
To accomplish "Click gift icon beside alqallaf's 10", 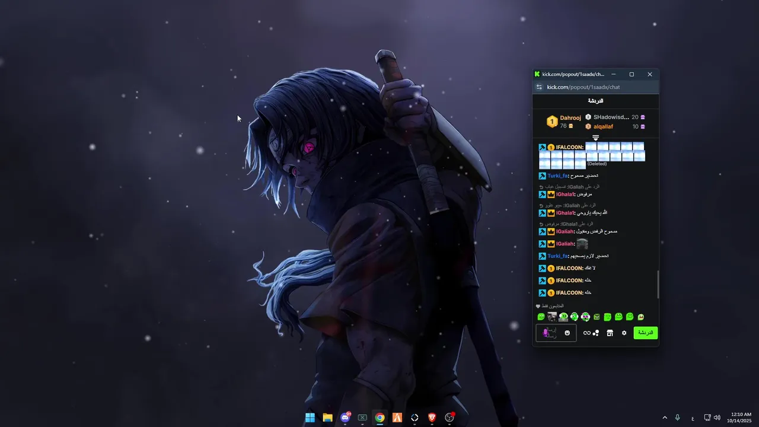I will 643,126.
